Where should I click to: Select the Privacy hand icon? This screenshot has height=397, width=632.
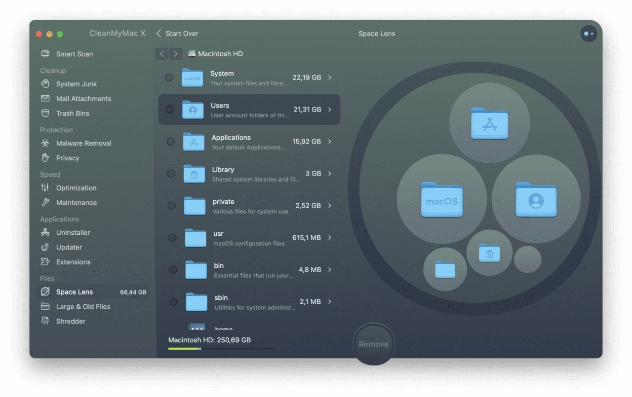coord(45,158)
